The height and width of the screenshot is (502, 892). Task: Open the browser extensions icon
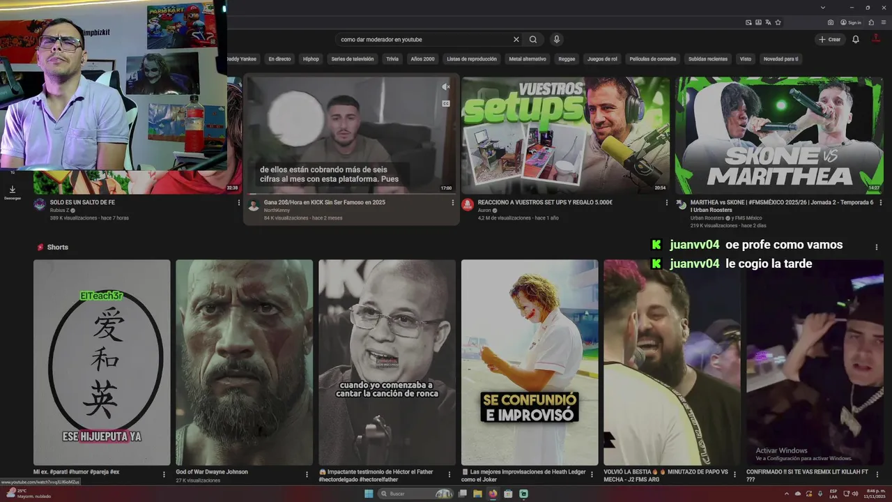click(871, 22)
